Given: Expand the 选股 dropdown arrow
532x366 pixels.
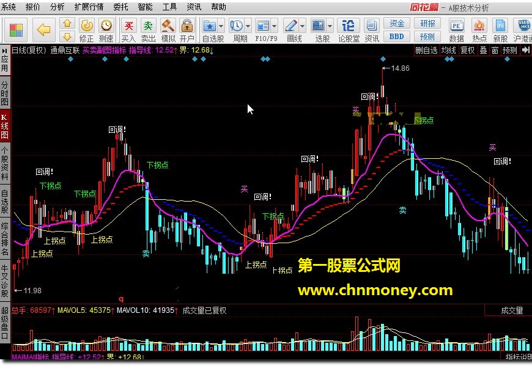Looking at the screenshot, I should 330,26.
